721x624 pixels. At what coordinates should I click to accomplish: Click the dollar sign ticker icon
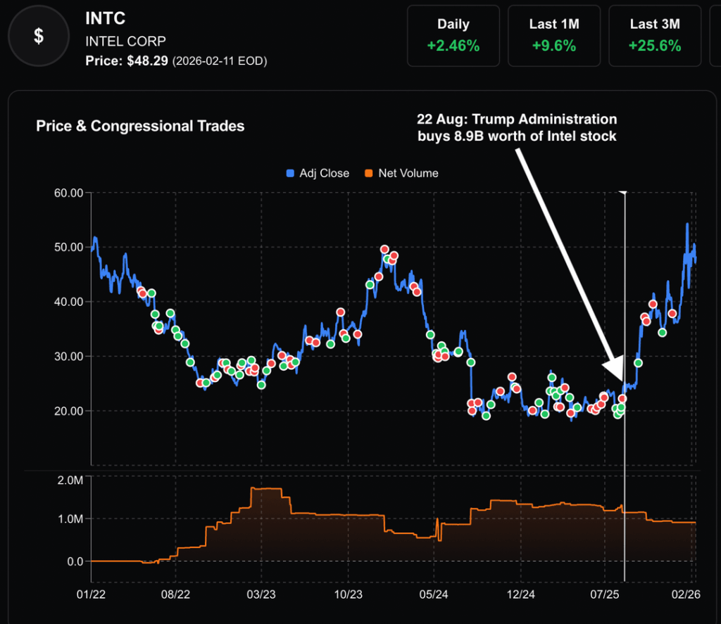[39, 36]
